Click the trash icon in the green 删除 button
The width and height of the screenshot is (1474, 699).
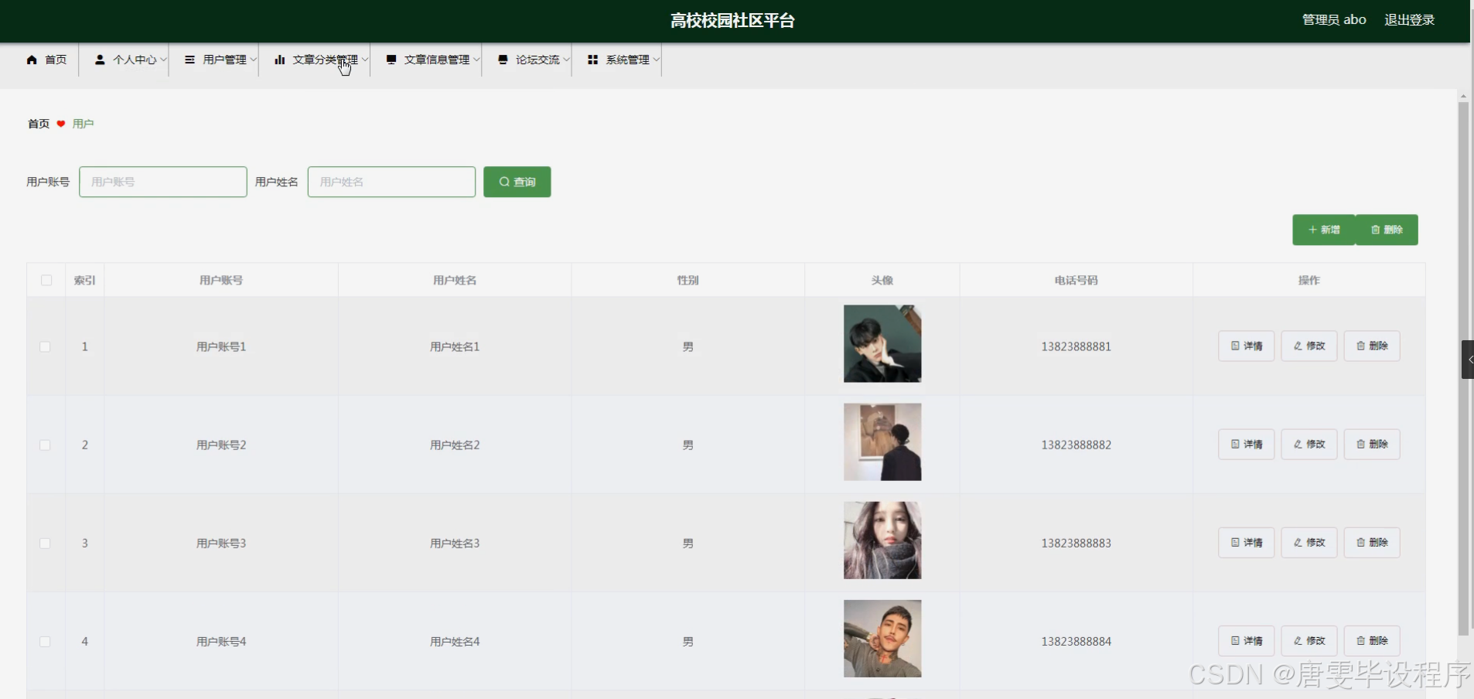click(x=1375, y=230)
